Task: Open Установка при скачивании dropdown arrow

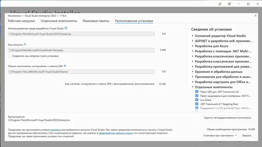Action: 236,136
